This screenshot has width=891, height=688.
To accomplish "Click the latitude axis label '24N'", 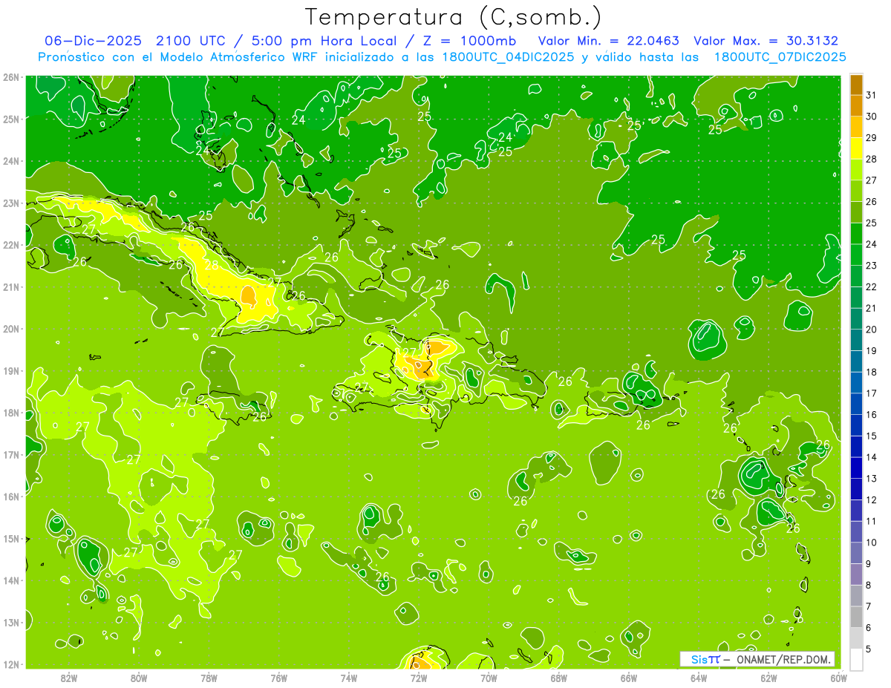I will [x=10, y=161].
